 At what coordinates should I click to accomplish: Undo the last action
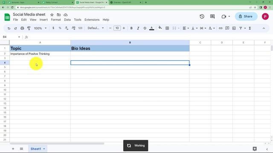coord(9,28)
